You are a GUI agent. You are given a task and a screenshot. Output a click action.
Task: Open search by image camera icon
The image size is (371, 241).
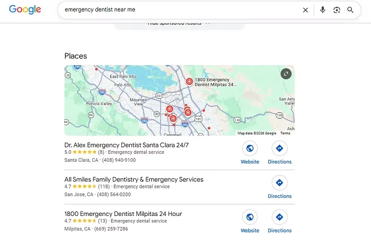tap(337, 10)
